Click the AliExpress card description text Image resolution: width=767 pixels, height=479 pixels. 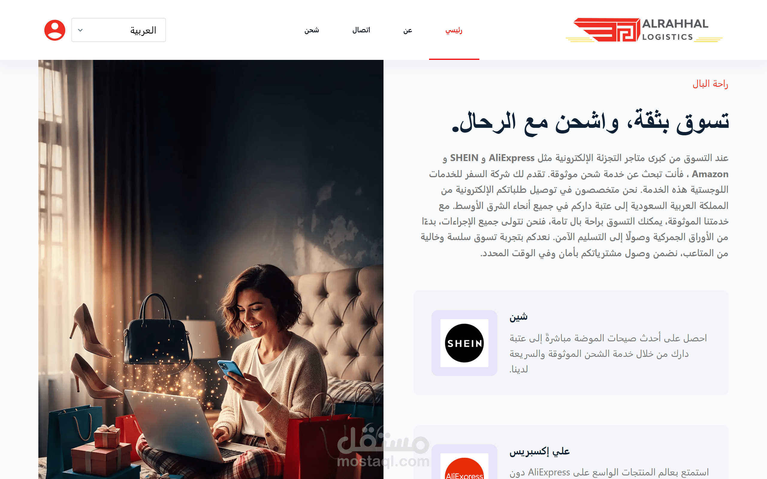609,472
